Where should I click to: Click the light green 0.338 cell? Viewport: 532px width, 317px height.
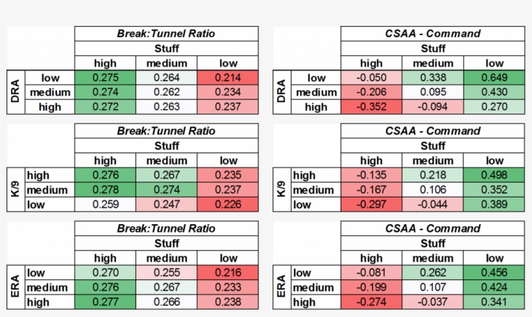[433, 78]
